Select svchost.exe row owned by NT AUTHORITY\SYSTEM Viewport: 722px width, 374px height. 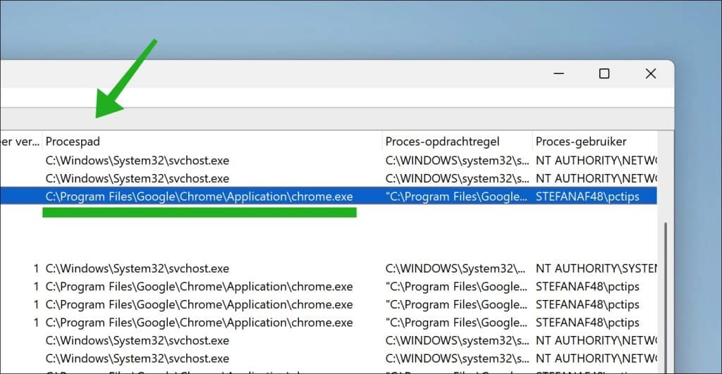click(329, 268)
